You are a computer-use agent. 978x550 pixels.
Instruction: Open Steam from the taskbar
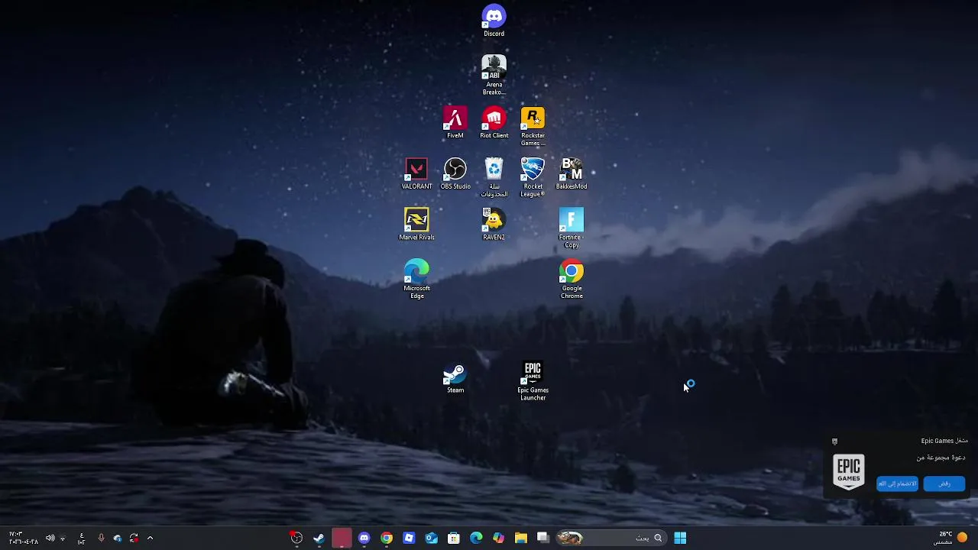[x=319, y=538]
